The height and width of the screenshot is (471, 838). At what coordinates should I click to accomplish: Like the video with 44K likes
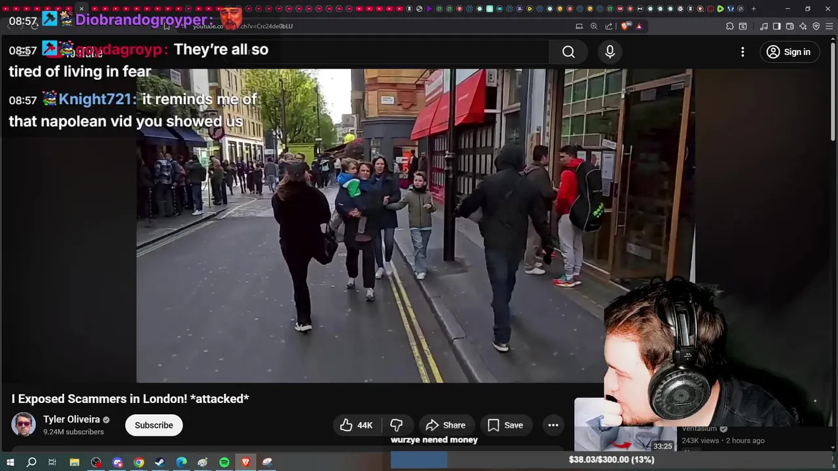pos(356,425)
